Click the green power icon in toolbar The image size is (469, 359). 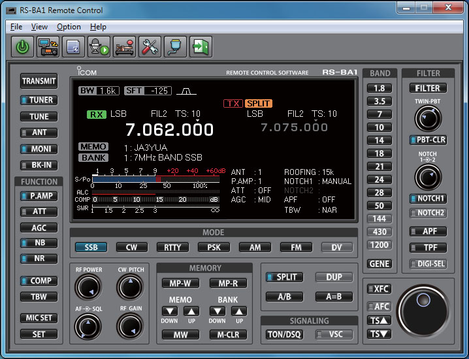point(24,46)
